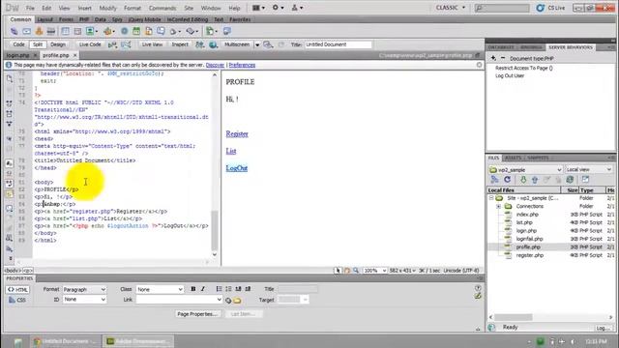Viewport: 619px width, 348px height.
Task: Open the Commands menu
Action: 162,8
